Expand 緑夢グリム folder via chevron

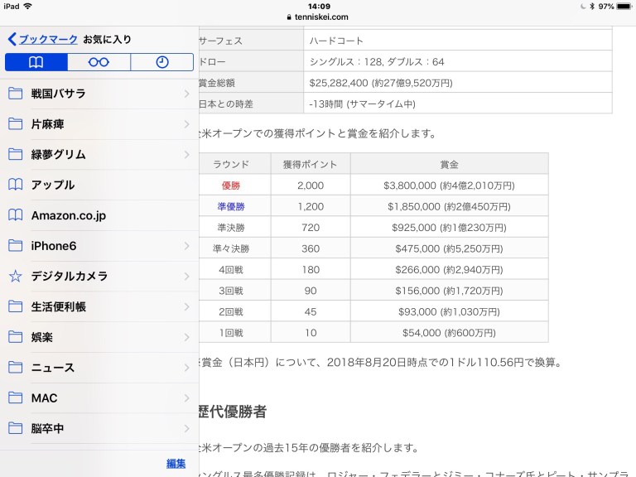tap(186, 155)
